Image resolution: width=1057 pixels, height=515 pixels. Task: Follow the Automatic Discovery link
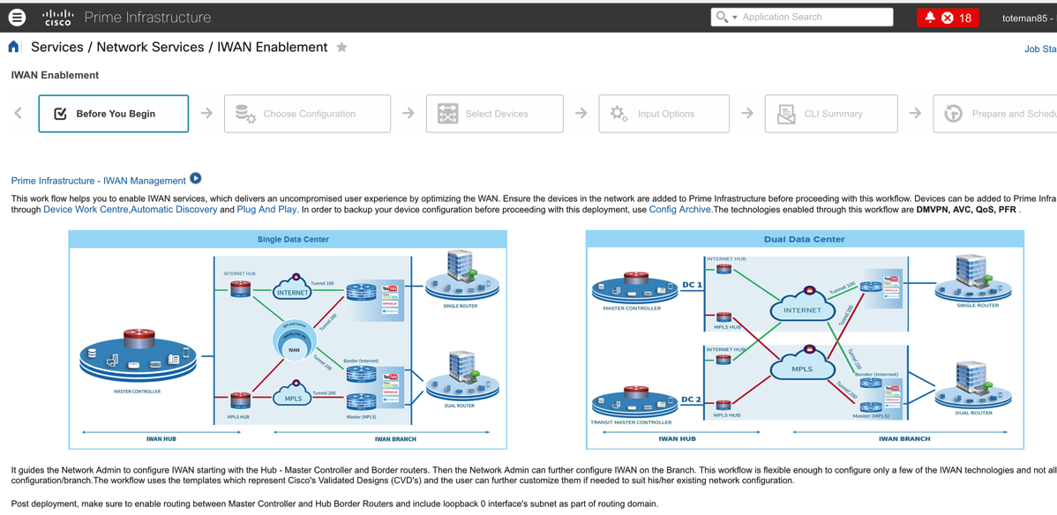174,210
